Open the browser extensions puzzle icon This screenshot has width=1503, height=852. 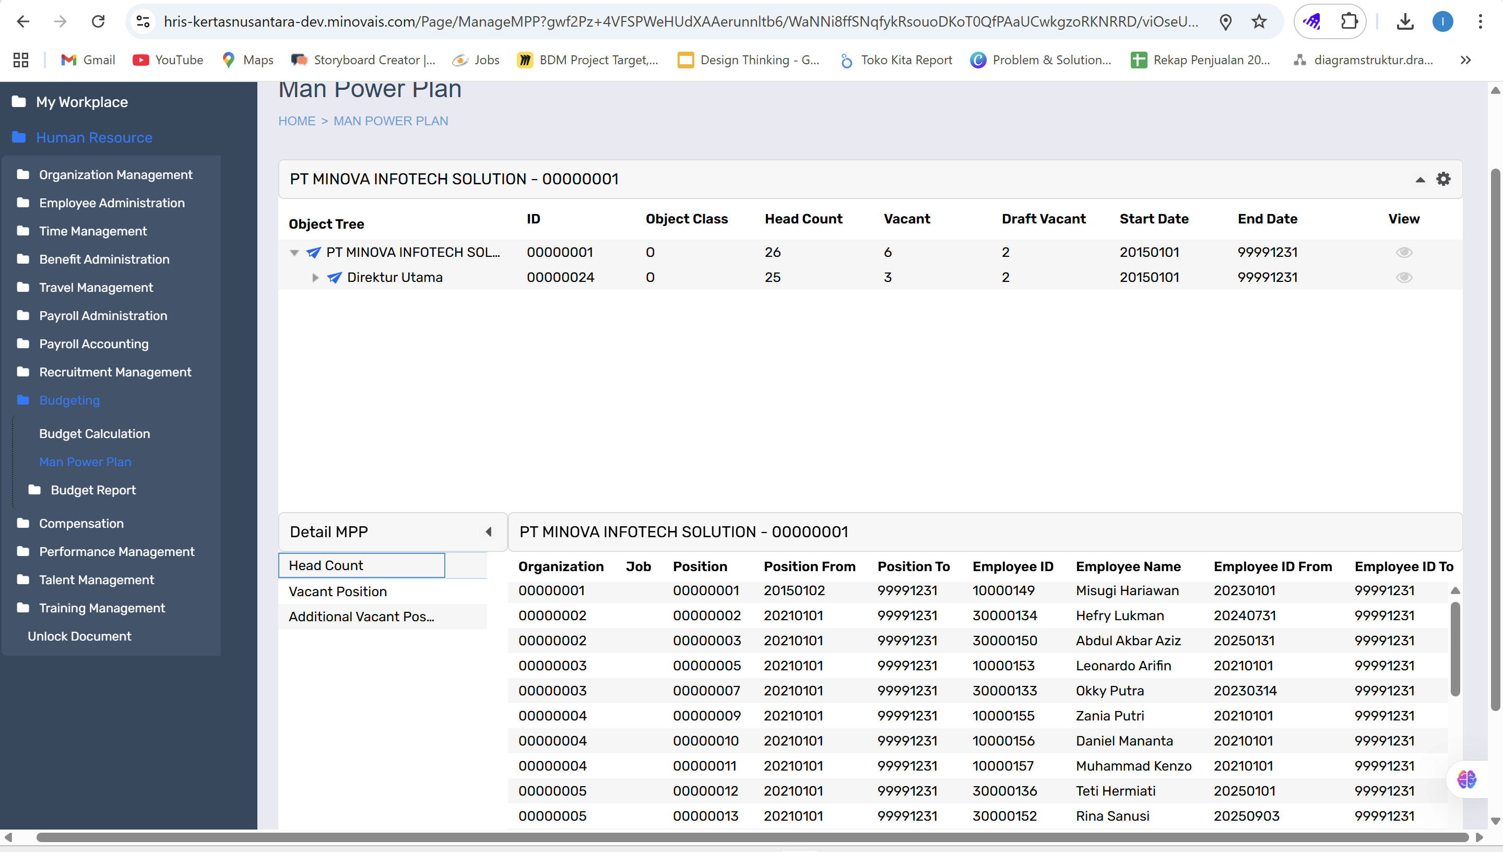pos(1348,21)
